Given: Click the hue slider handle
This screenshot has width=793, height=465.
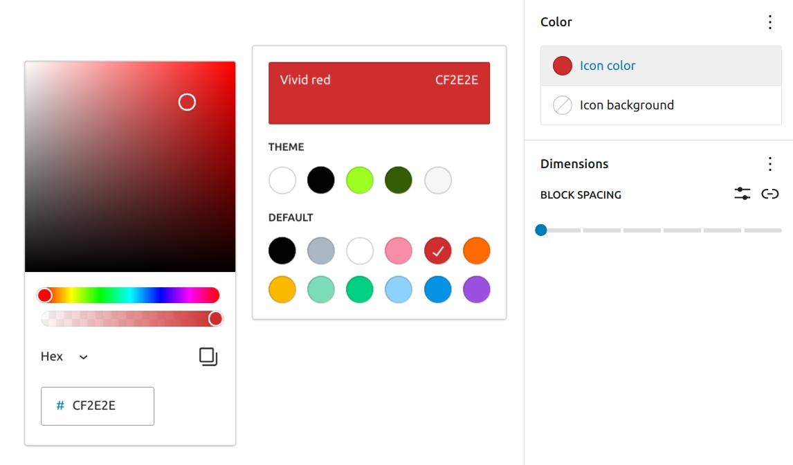Looking at the screenshot, I should tap(46, 295).
